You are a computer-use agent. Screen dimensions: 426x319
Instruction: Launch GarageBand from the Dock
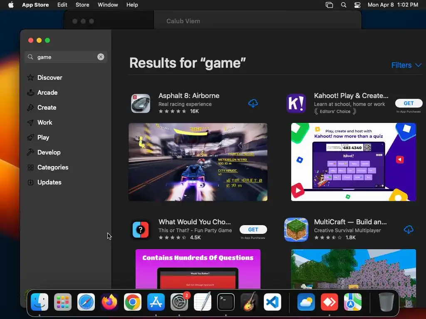[x=249, y=302]
